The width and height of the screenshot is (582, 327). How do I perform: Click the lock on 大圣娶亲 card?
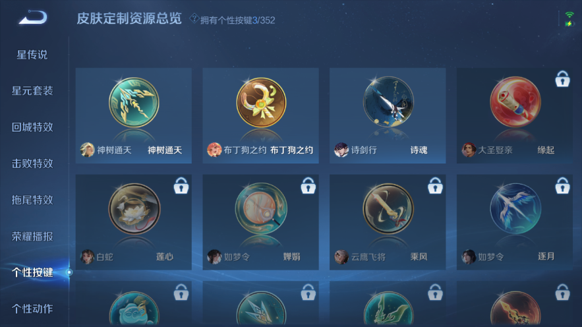[x=562, y=78]
